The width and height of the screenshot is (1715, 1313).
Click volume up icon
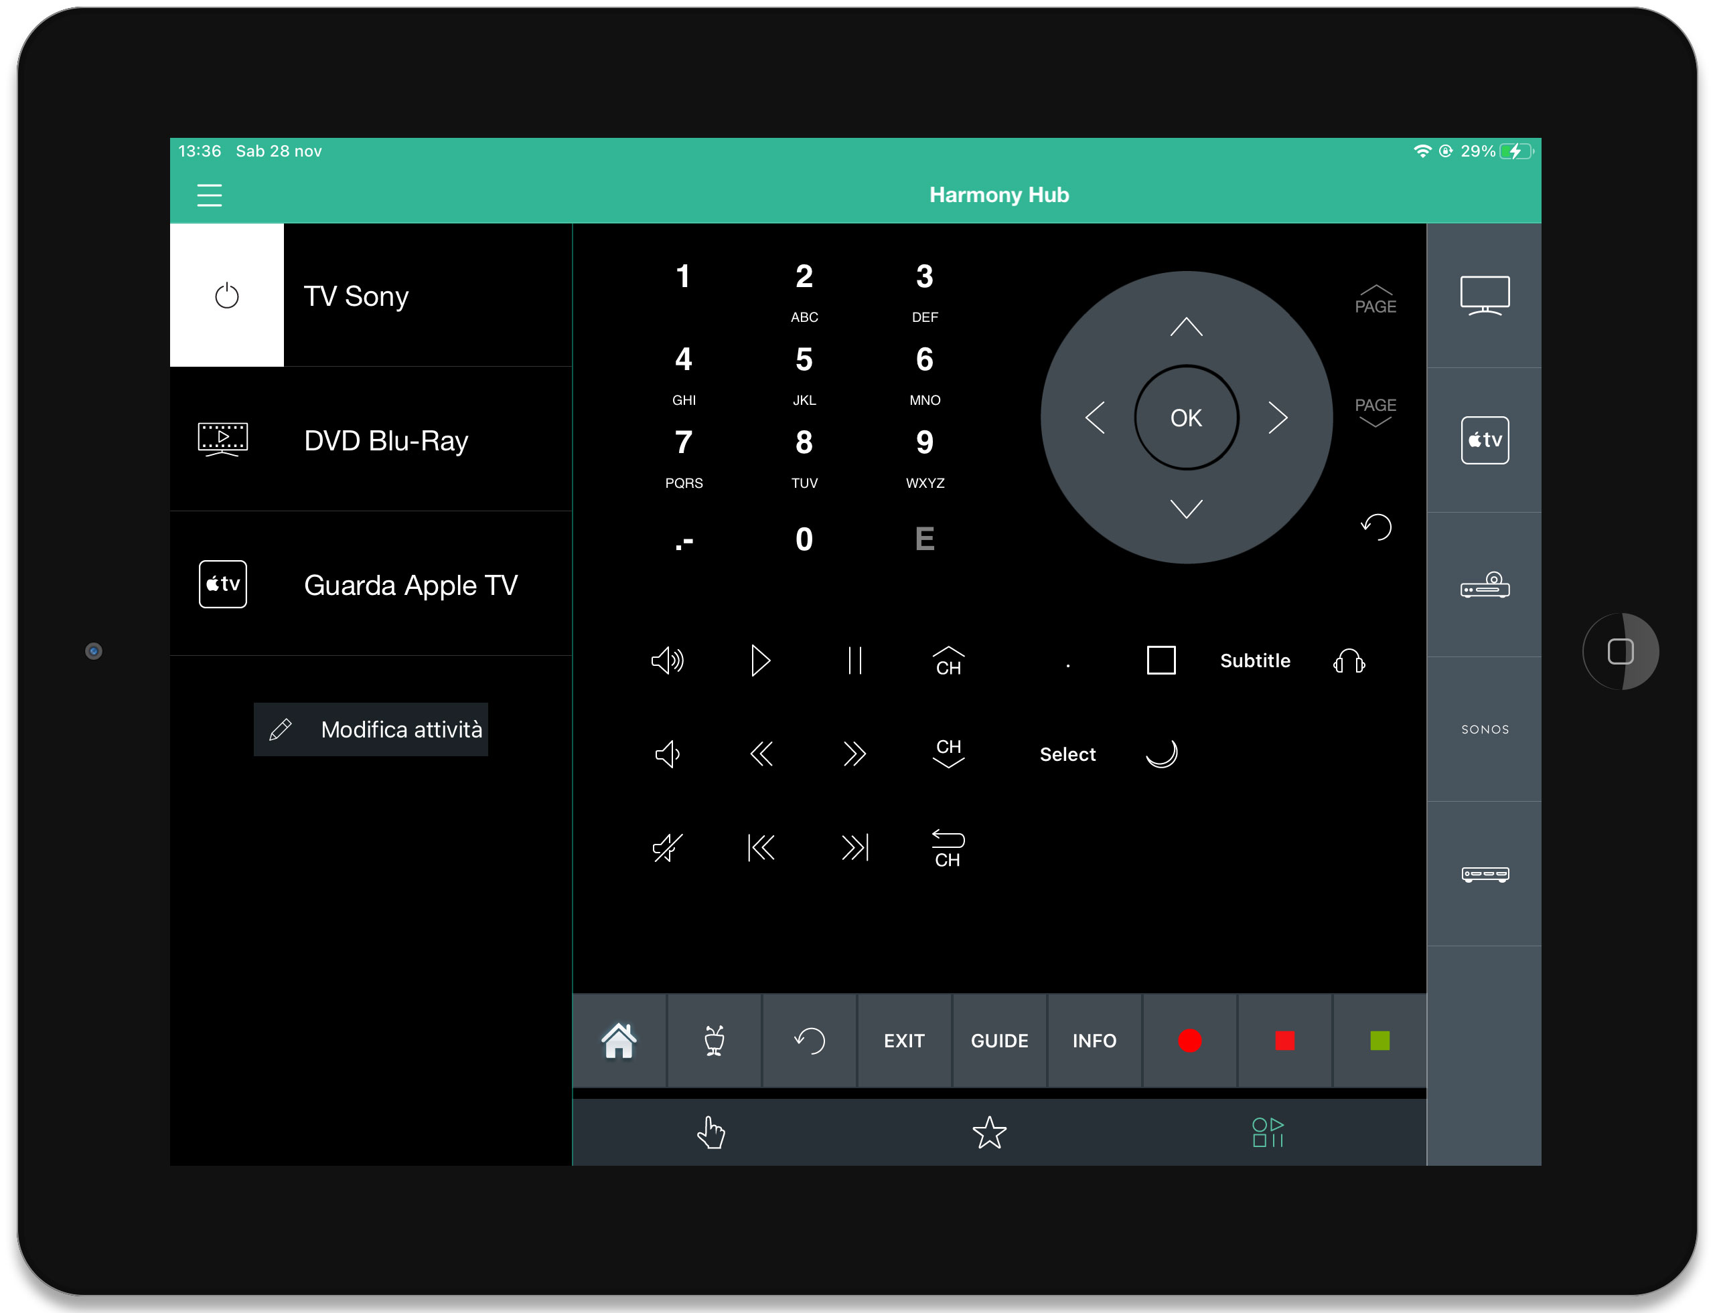pyautogui.click(x=667, y=661)
